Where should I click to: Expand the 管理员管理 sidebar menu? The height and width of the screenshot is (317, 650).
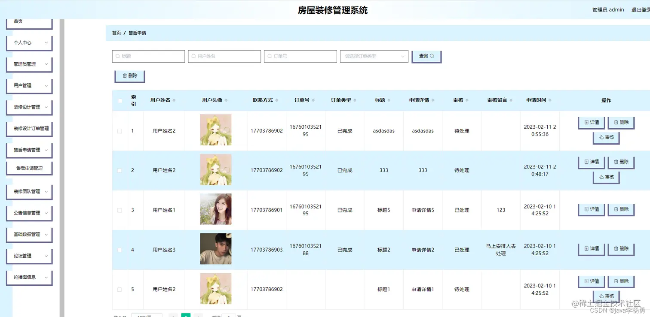coord(30,64)
